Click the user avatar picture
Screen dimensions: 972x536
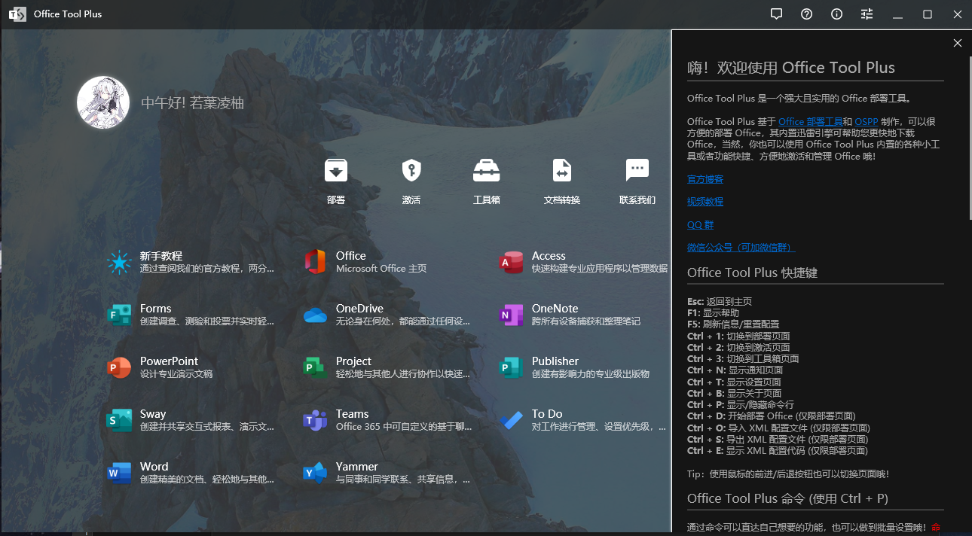(x=103, y=102)
